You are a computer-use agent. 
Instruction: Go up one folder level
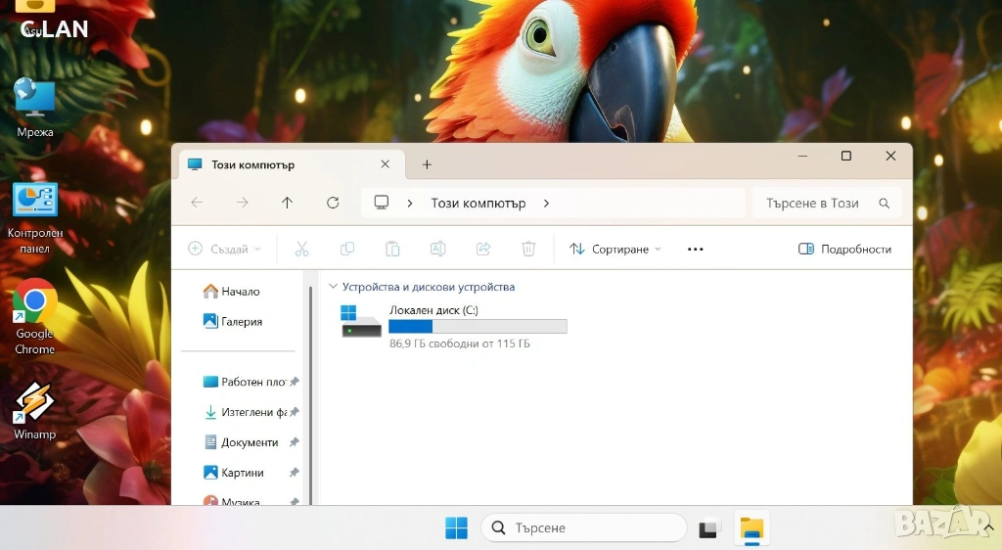[287, 203]
